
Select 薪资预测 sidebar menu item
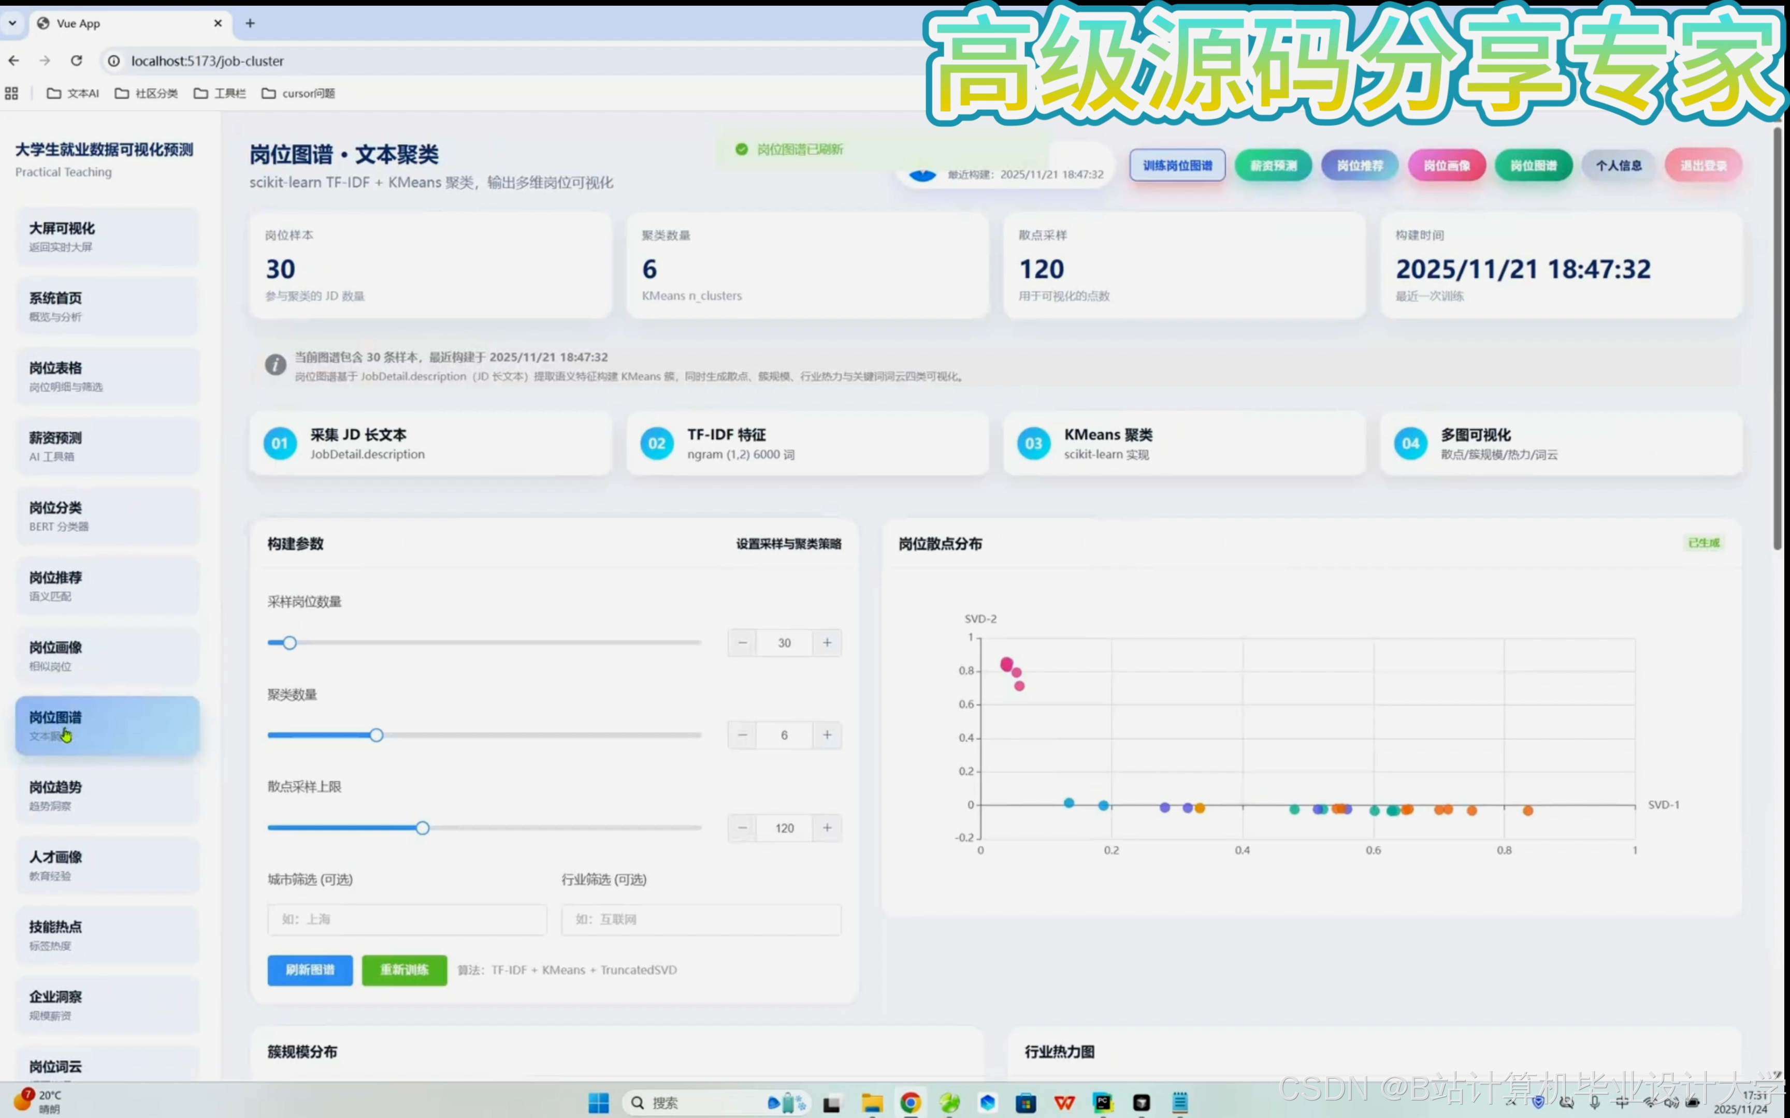point(107,446)
